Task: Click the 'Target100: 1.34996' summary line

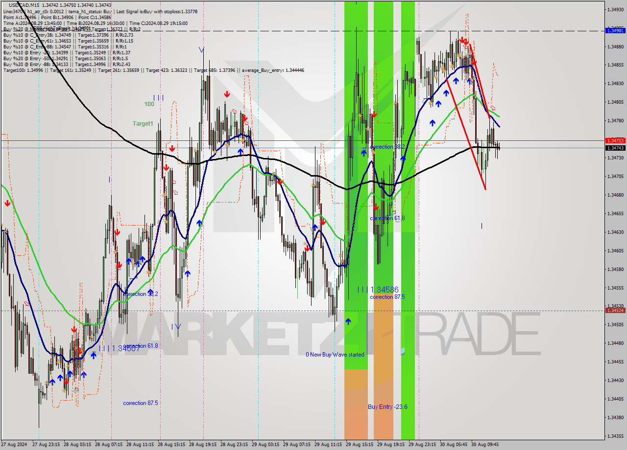Action: [x=153, y=70]
